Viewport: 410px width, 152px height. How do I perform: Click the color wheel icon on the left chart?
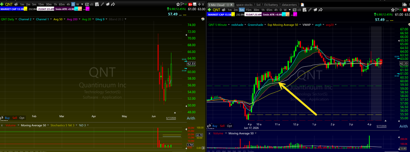pos(203,19)
